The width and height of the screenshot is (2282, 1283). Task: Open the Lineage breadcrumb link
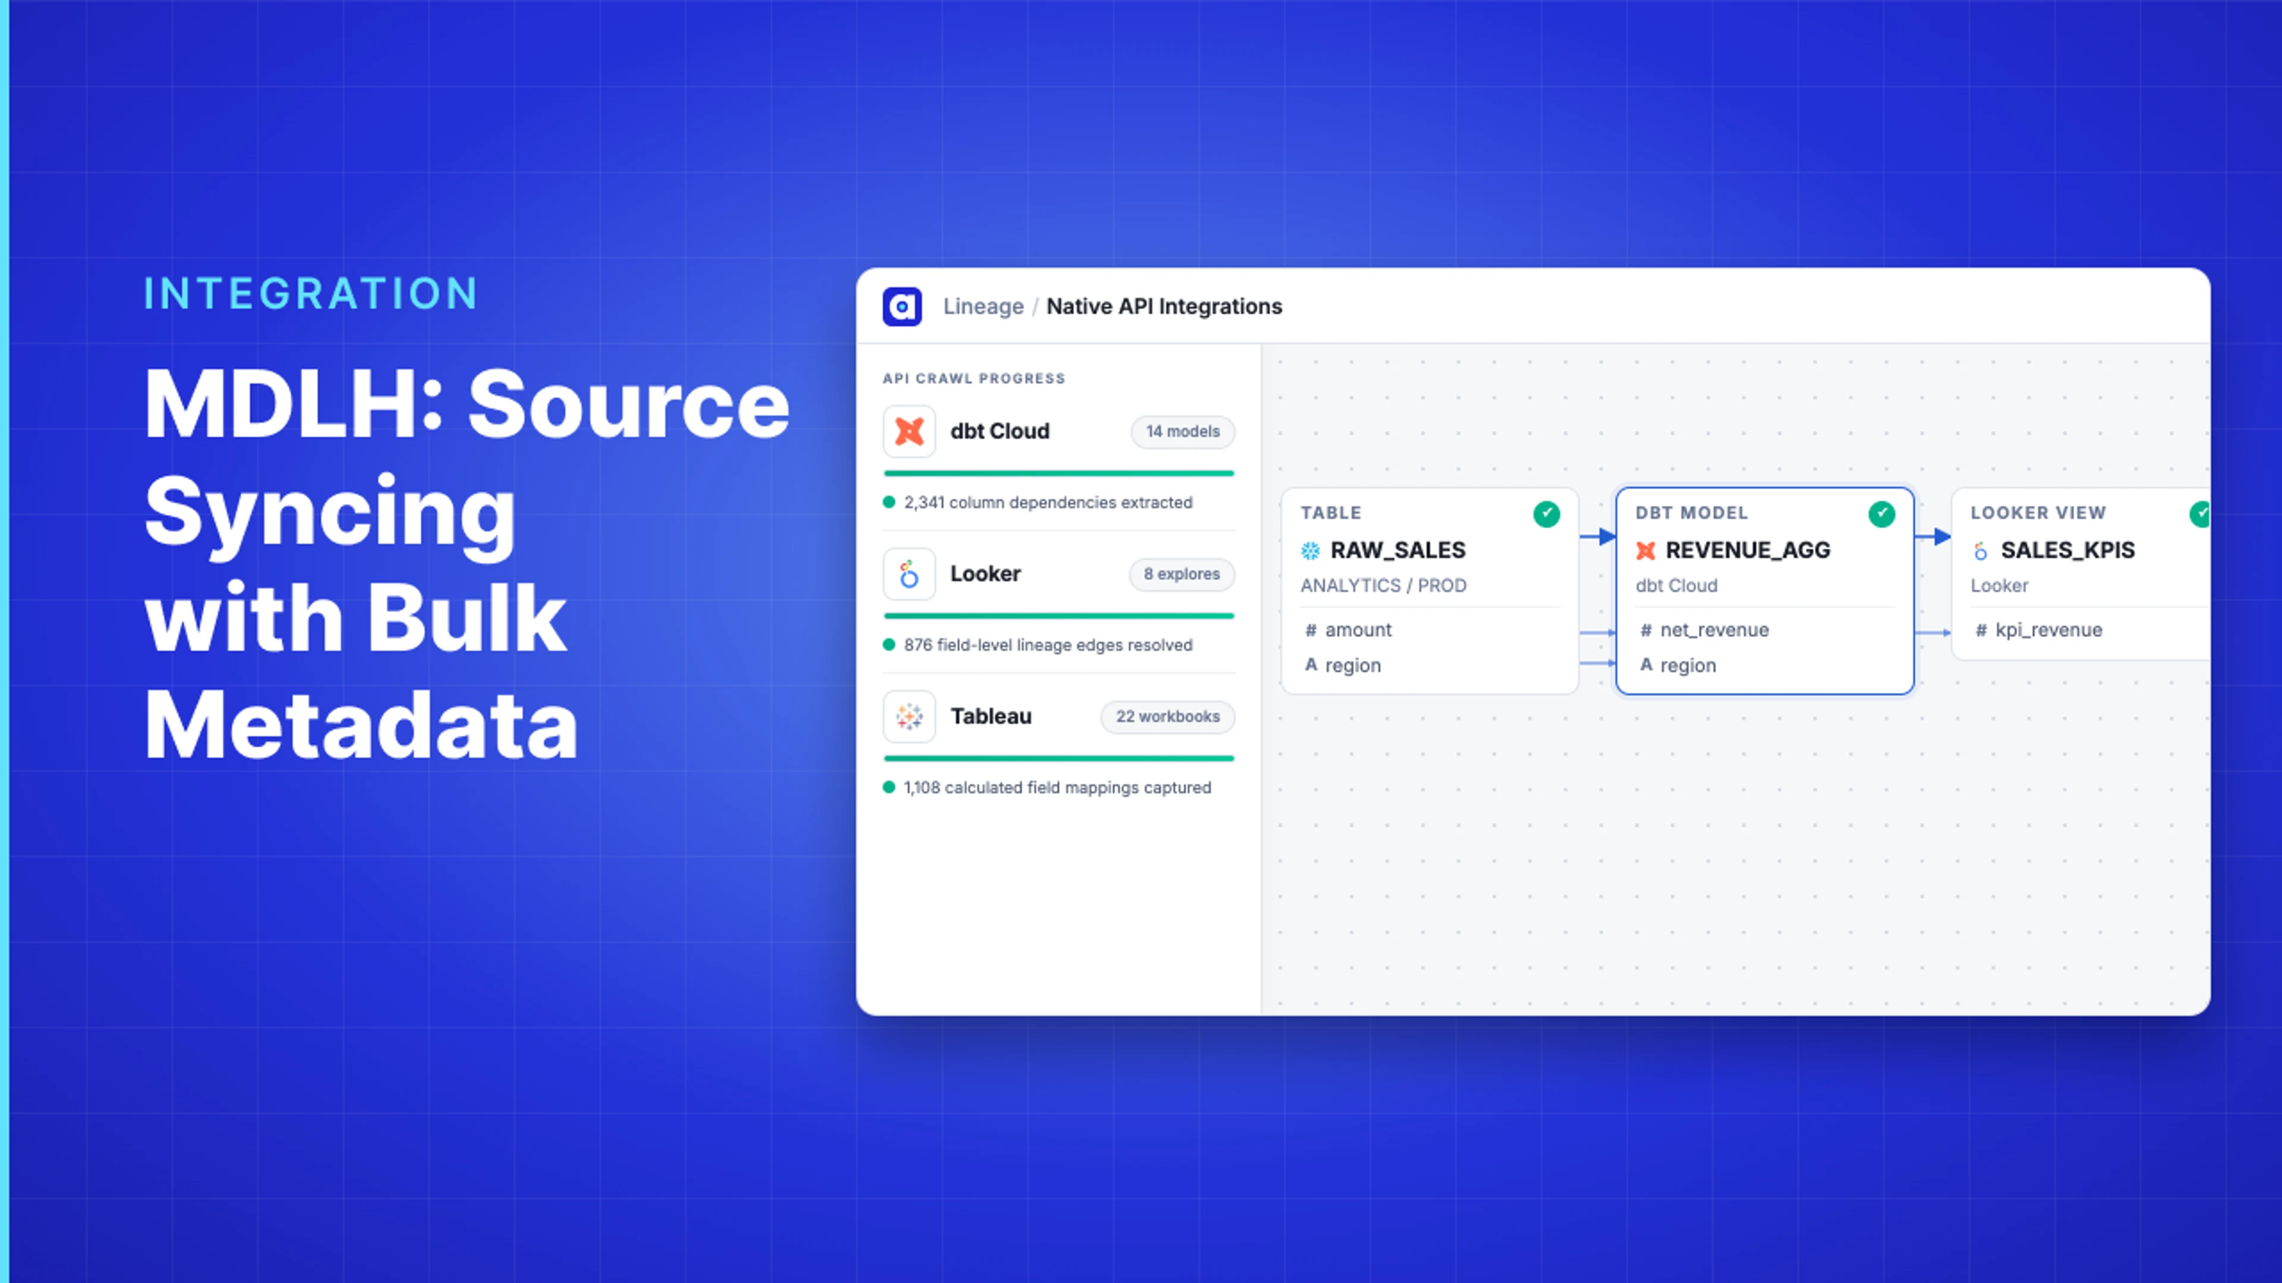984,306
